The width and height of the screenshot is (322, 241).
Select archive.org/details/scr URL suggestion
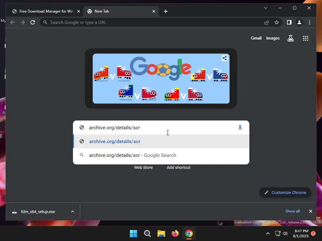(161, 141)
